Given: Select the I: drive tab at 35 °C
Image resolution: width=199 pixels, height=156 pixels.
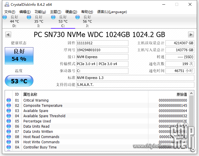Looking at the screenshot, I should [39, 21].
